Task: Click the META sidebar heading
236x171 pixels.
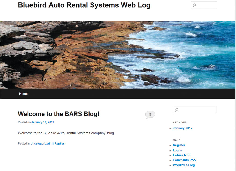Action: tap(176, 140)
